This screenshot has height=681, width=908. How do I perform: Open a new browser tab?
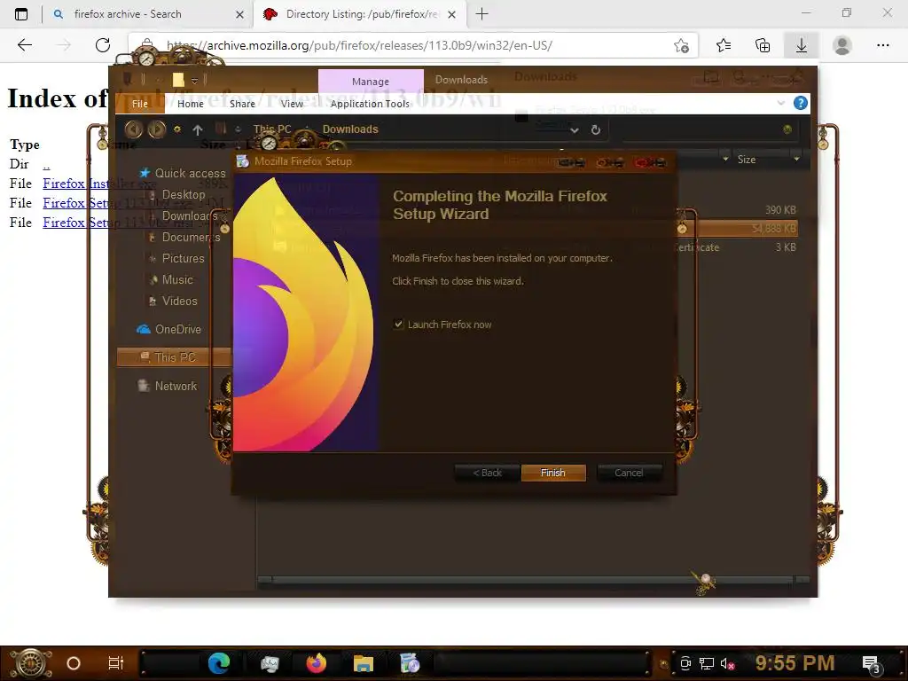point(481,14)
